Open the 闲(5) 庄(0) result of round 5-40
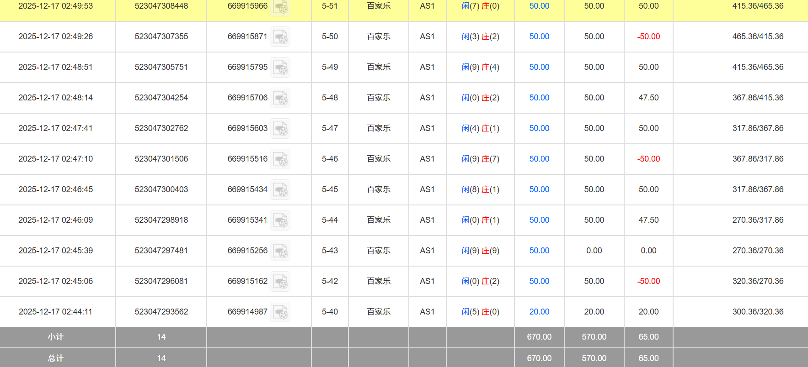The image size is (808, 367). 480,312
